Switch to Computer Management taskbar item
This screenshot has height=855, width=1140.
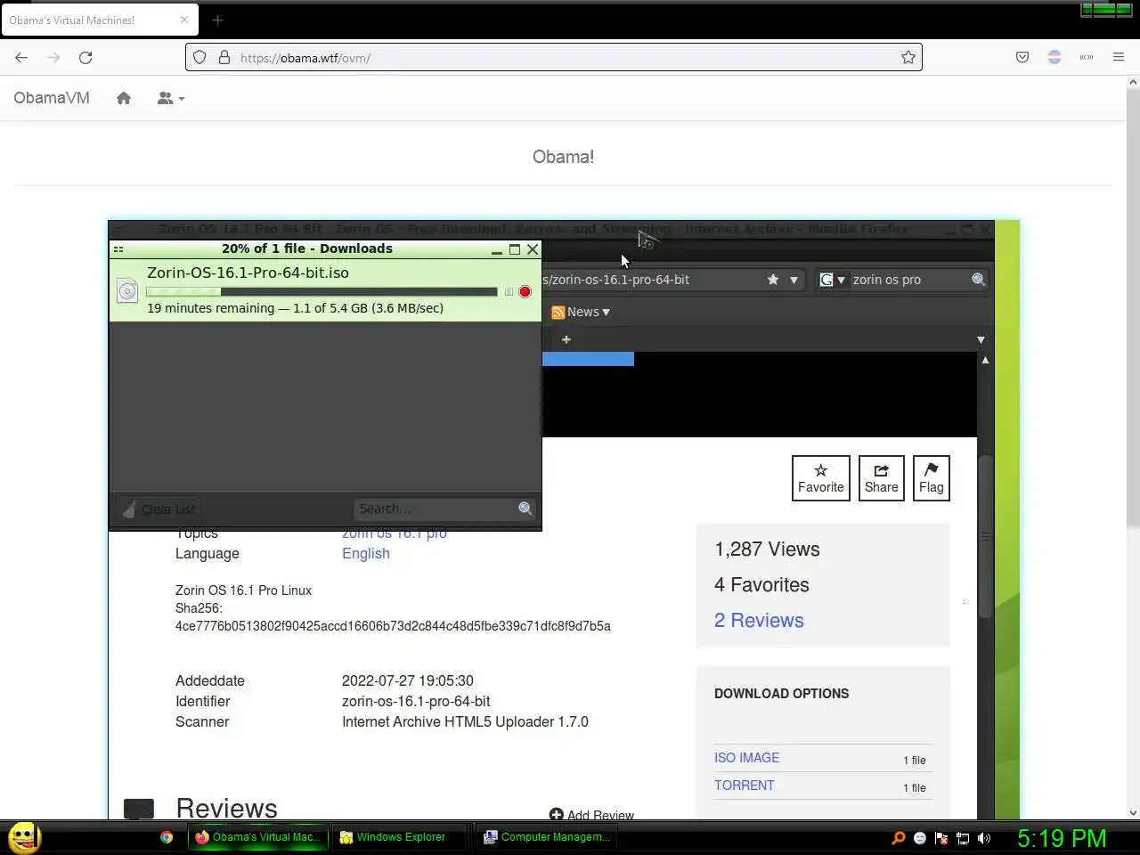547,837
